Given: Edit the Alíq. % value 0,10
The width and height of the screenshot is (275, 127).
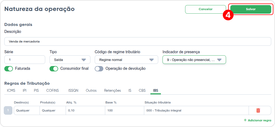Looking at the screenshot, I should click(85, 110).
